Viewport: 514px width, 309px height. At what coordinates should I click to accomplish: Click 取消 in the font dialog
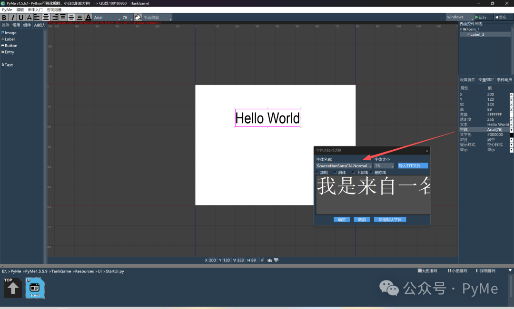(362, 220)
